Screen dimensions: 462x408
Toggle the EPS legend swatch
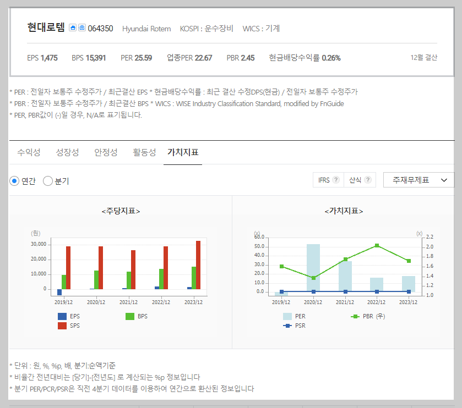(62, 316)
